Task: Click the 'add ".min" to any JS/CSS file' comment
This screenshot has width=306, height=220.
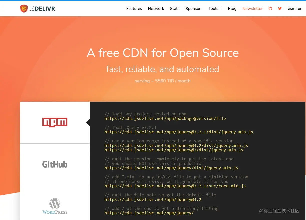Action: [x=177, y=177]
